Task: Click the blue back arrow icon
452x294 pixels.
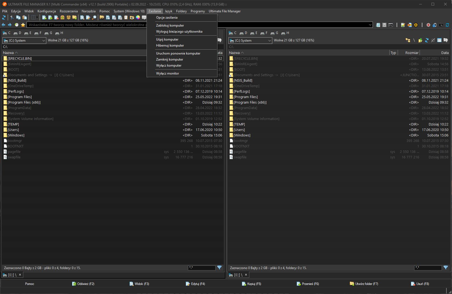Action: (x=4, y=25)
